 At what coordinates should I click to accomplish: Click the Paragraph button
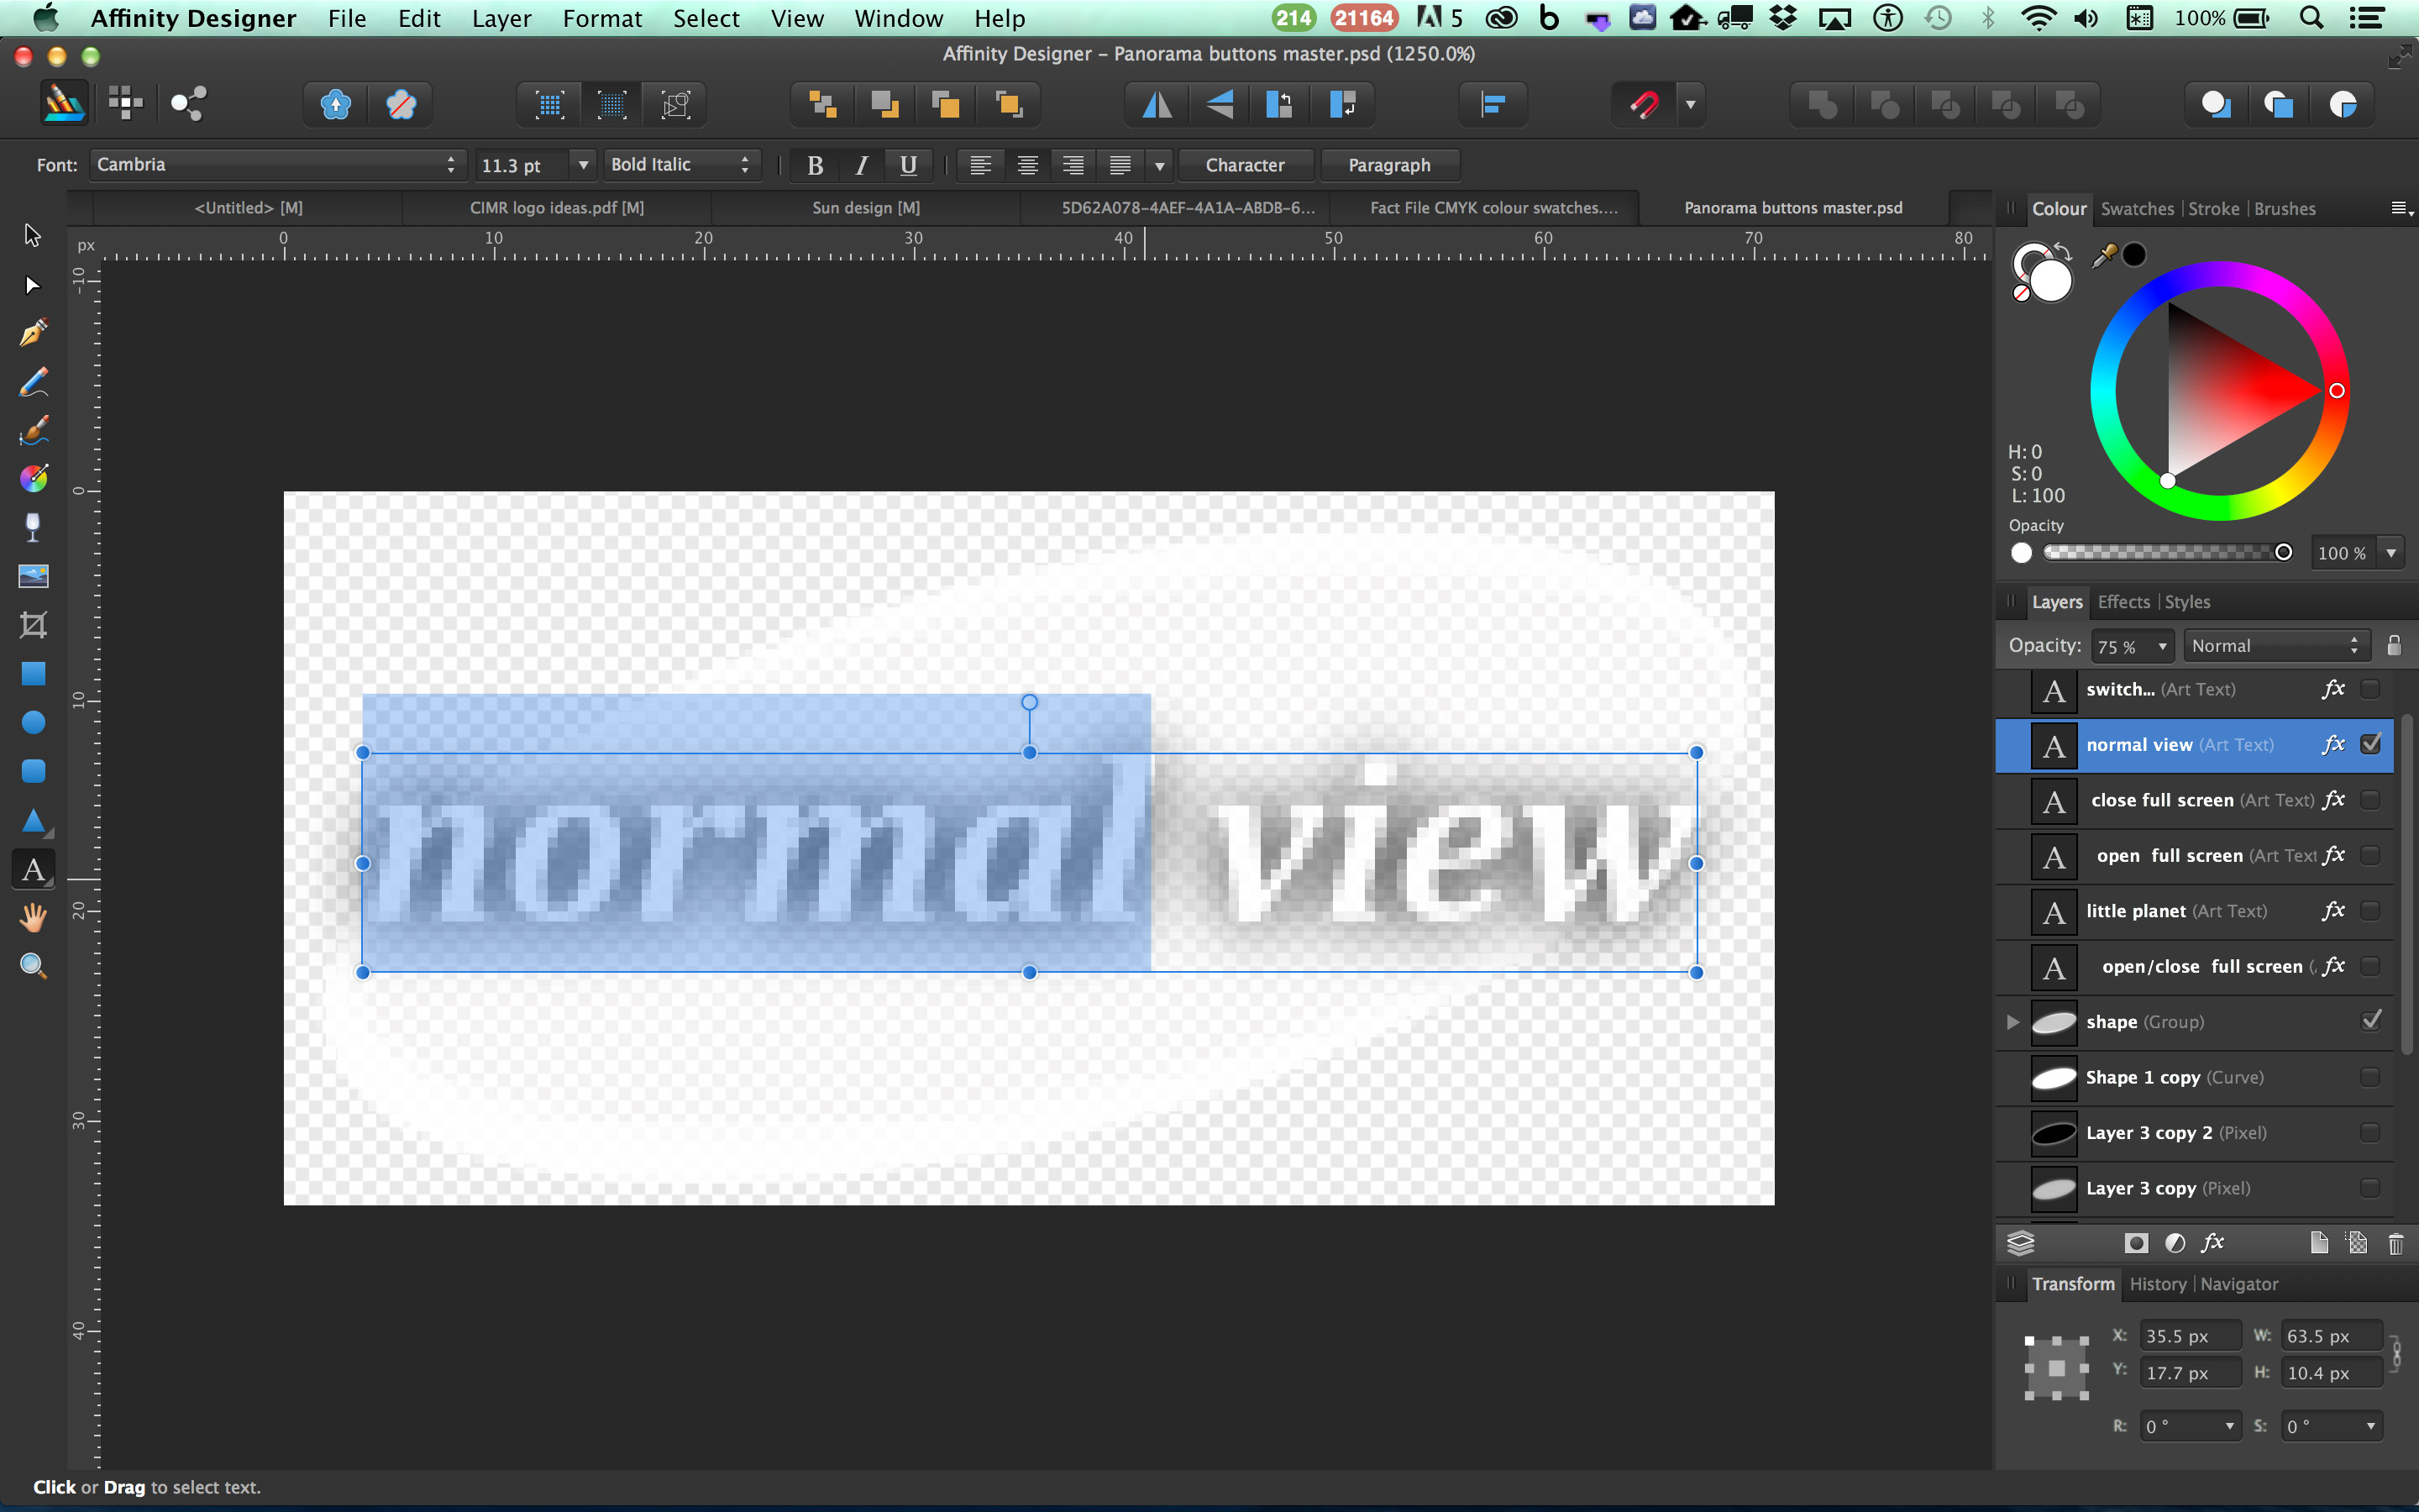(x=1388, y=165)
